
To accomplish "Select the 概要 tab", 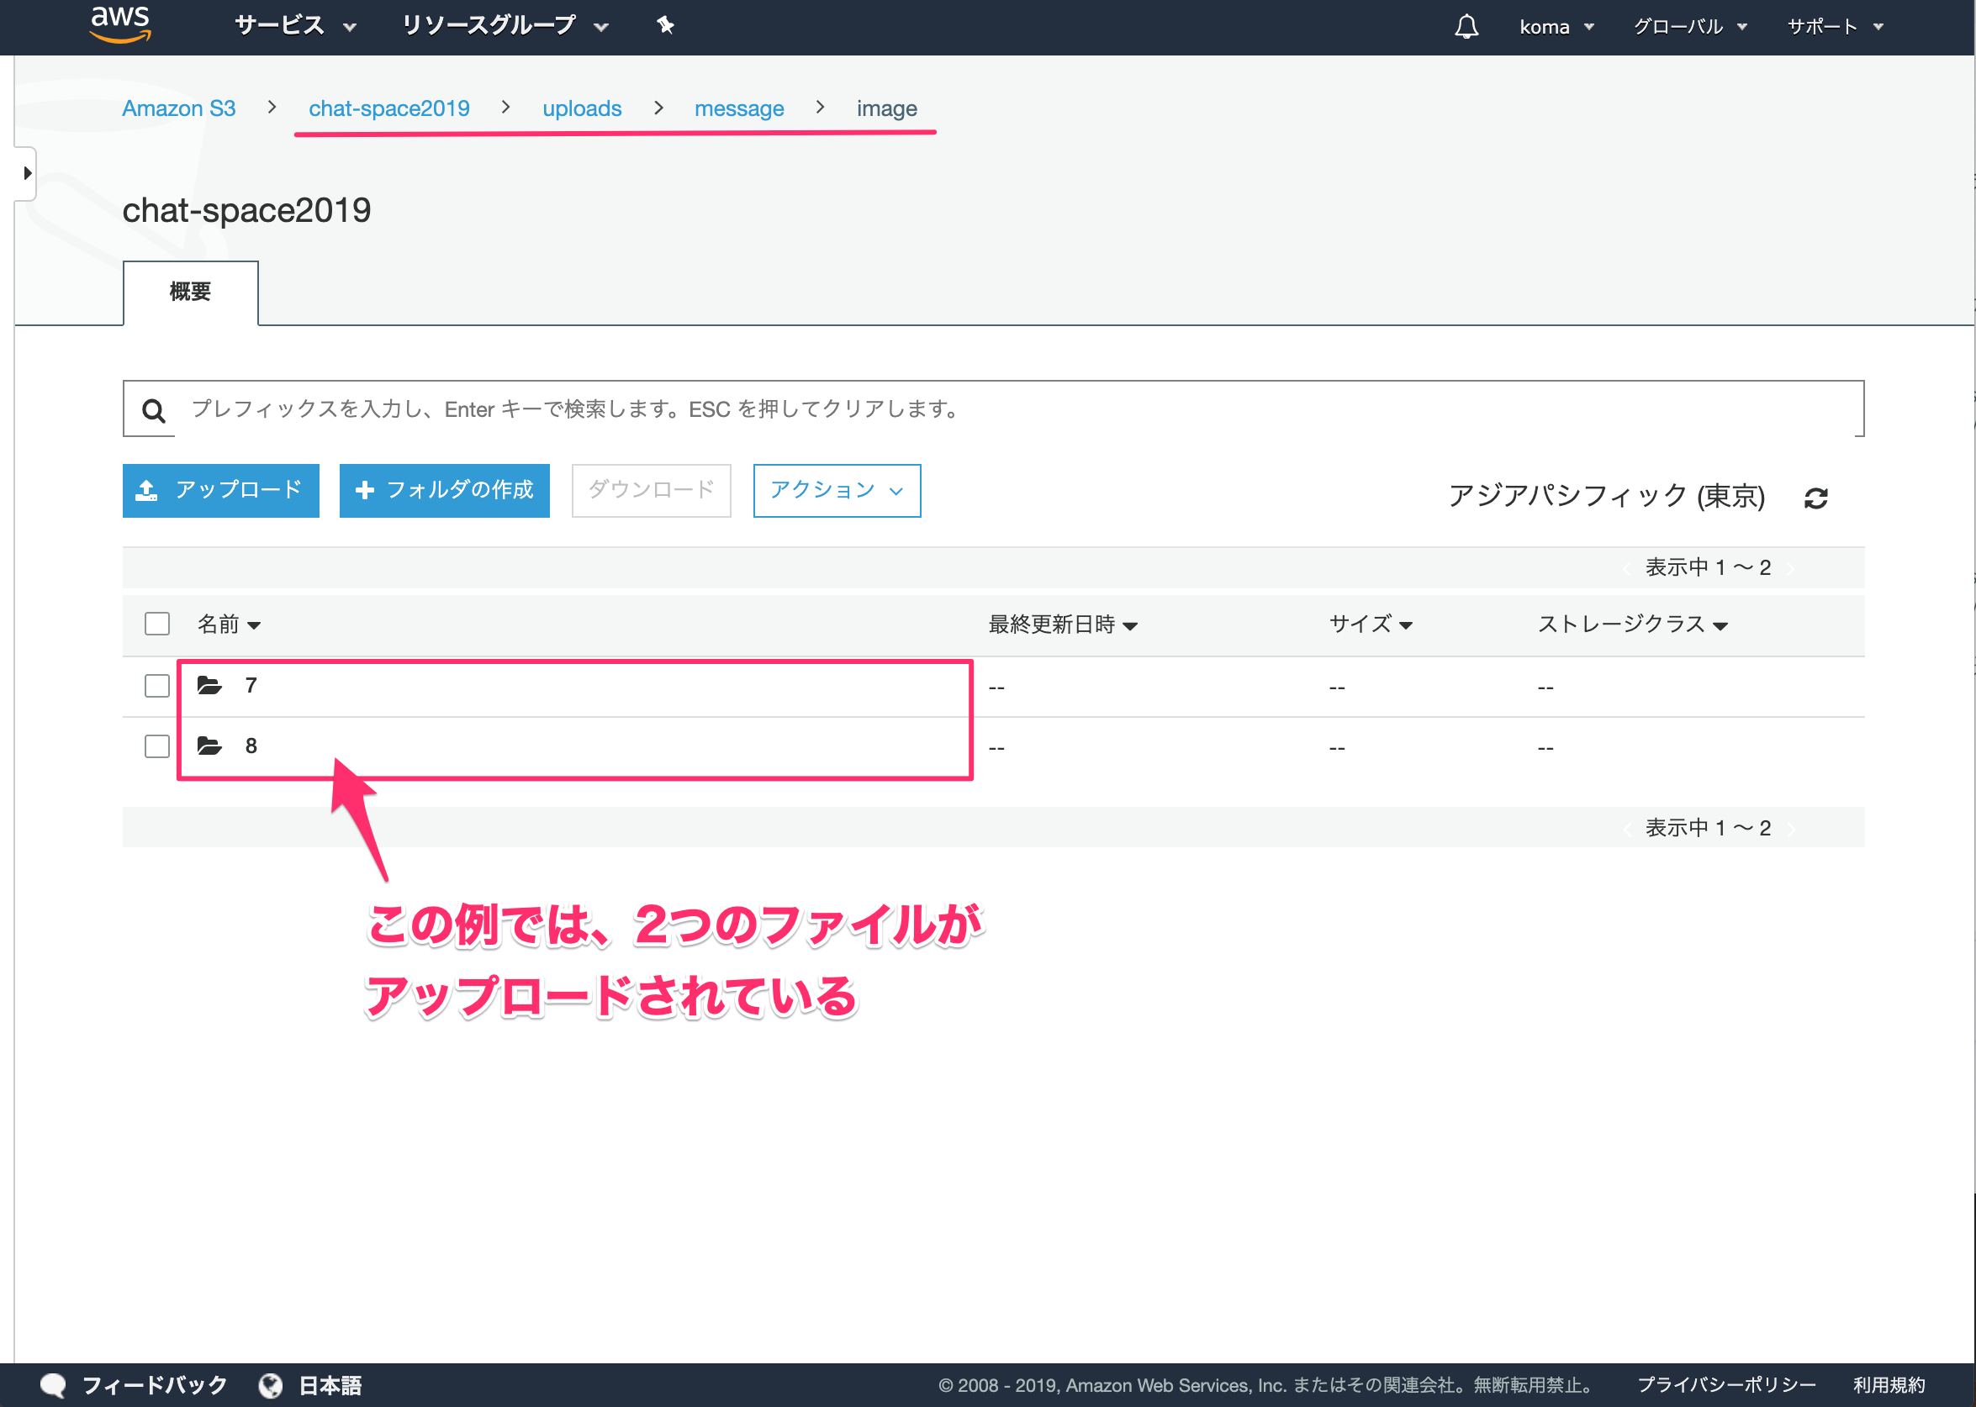I will 190,292.
